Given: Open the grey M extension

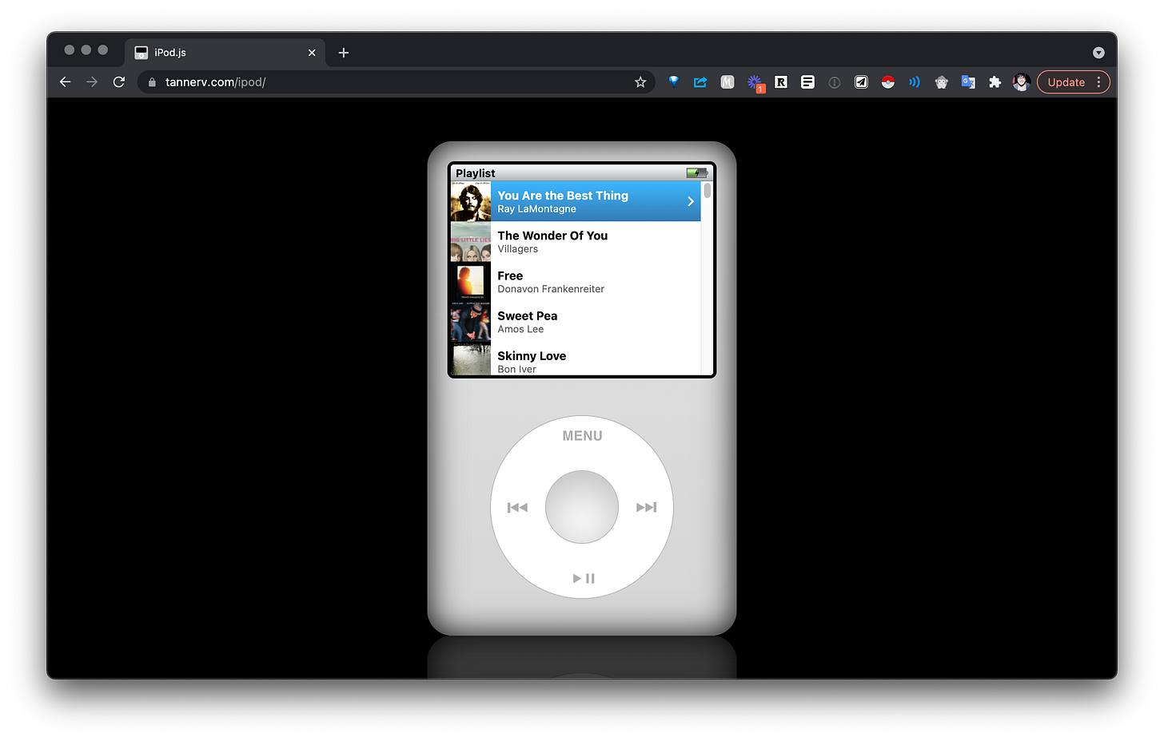Looking at the screenshot, I should (x=727, y=81).
